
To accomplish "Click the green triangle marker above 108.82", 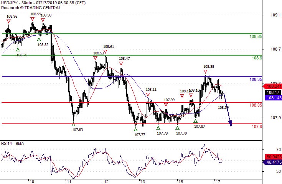I will click(x=39, y=39).
